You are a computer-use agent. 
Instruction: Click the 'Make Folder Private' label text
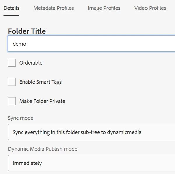[x=42, y=101]
